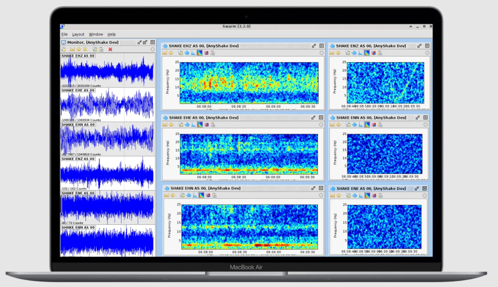This screenshot has width=498, height=287.
Task: Copy the SHAKE ENZ frame to the clipboard
Action: (x=380, y=53)
